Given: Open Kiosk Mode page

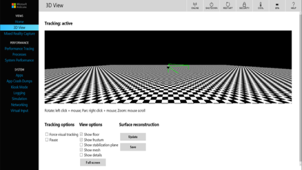Looking at the screenshot, I should (x=19, y=87).
